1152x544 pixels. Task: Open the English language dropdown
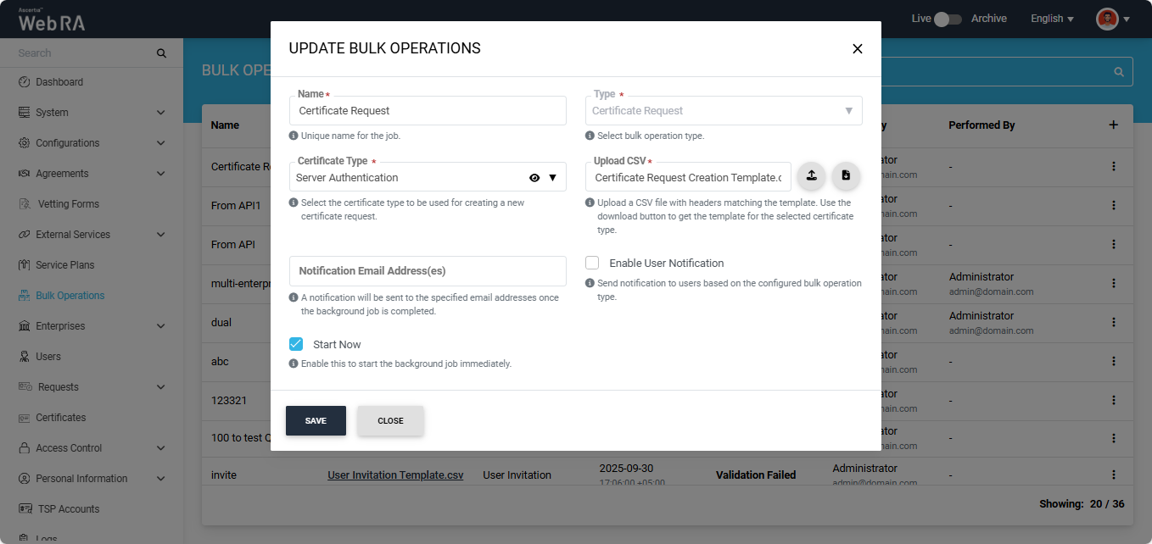pos(1052,19)
